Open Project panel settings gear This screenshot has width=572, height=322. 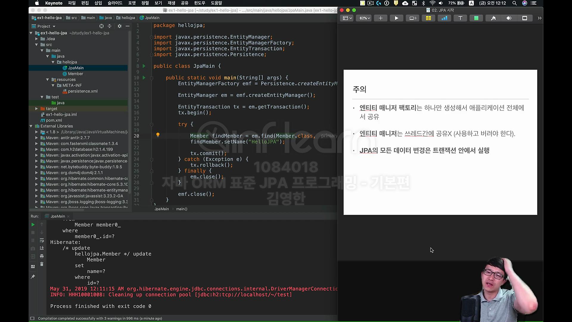click(119, 26)
